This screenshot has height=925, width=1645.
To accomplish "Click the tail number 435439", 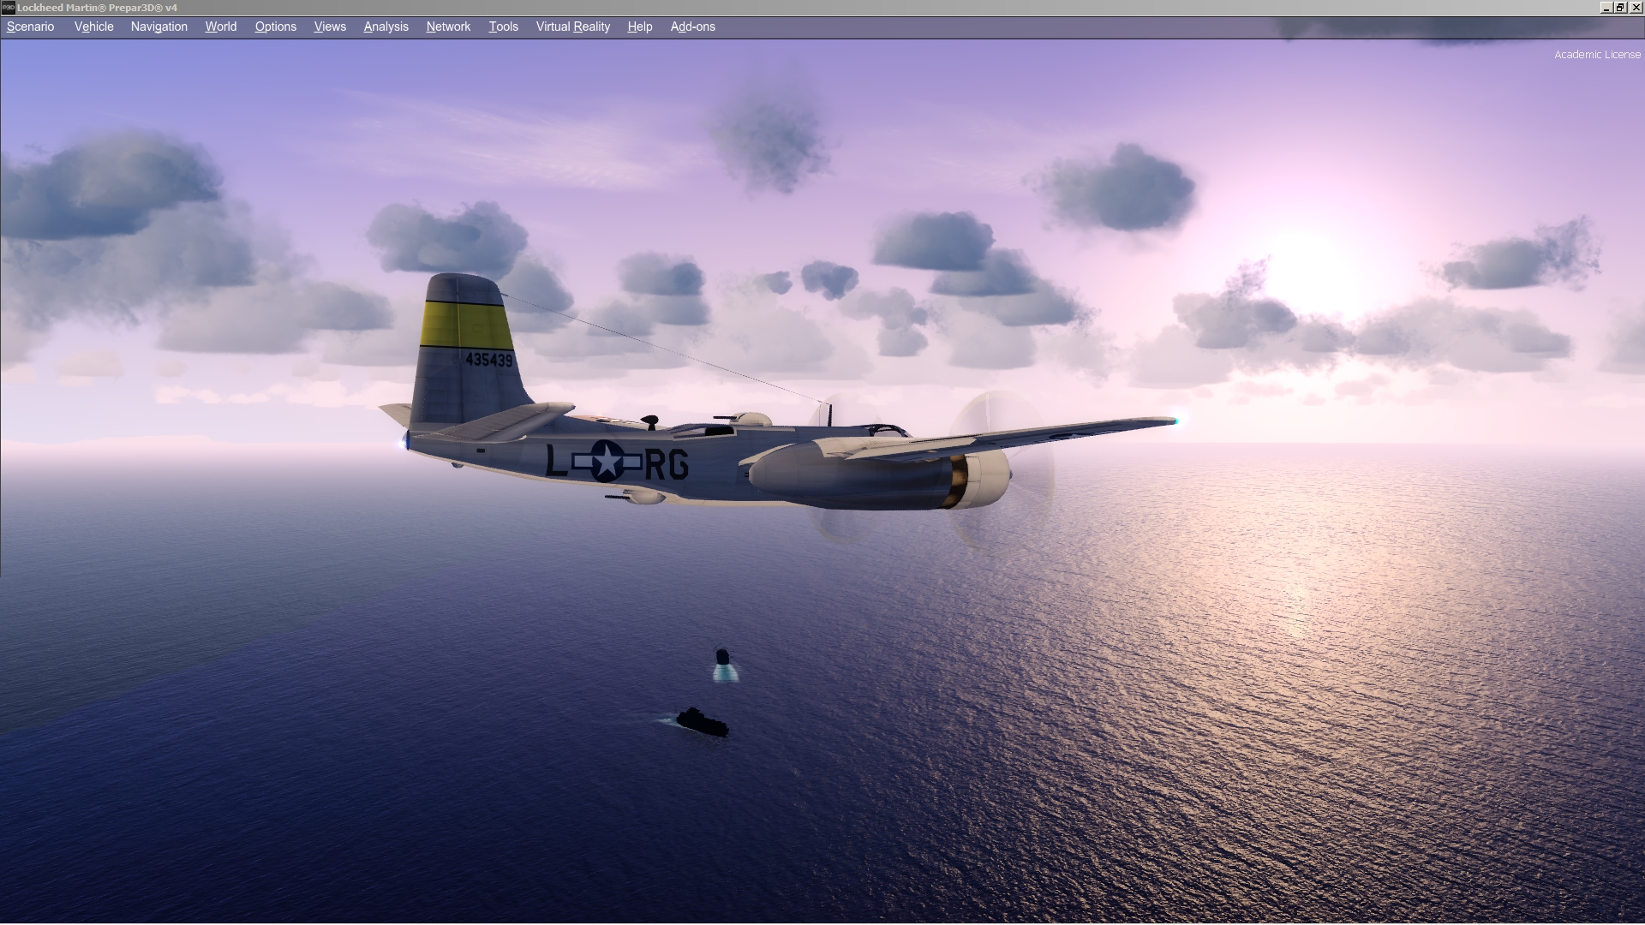I will coord(488,360).
